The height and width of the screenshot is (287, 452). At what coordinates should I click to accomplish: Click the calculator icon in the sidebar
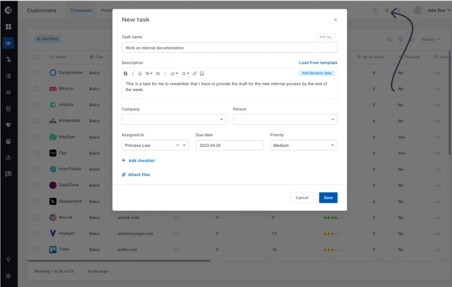click(x=8, y=142)
